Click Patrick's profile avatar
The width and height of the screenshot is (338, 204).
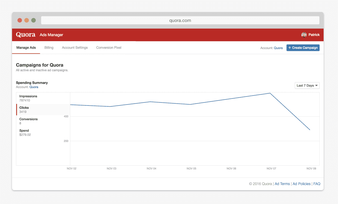point(304,35)
